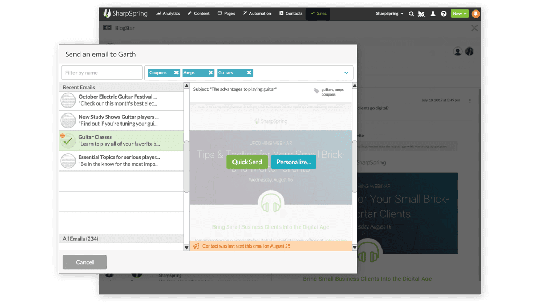This screenshot has width=541, height=304.
Task: Open the three-dot menu beside the timestamp
Action: point(470,101)
